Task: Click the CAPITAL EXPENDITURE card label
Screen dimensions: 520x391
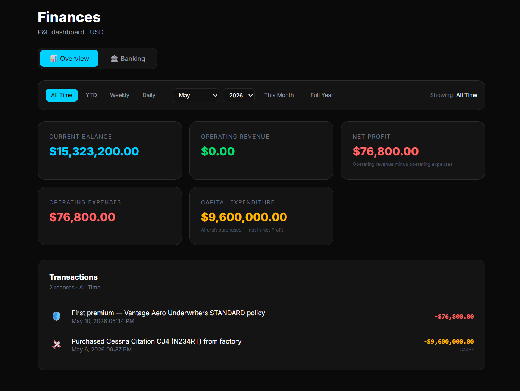Action: (x=238, y=202)
